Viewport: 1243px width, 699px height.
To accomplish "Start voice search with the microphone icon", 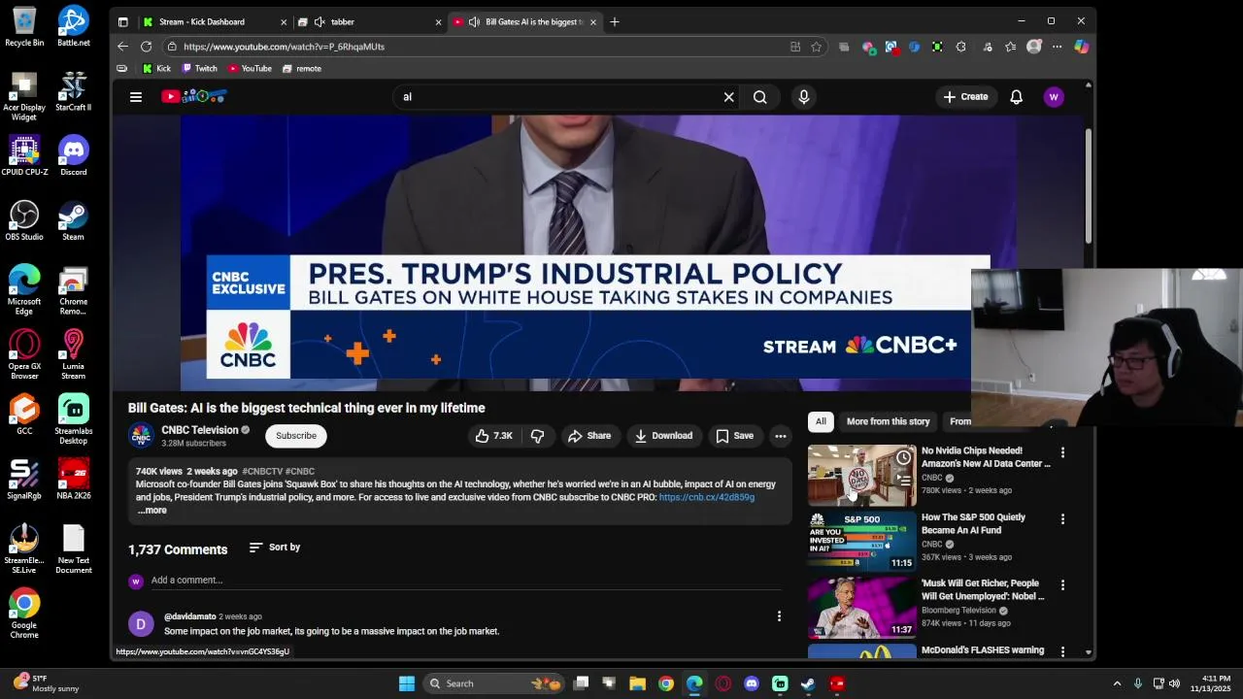I will pos(803,97).
